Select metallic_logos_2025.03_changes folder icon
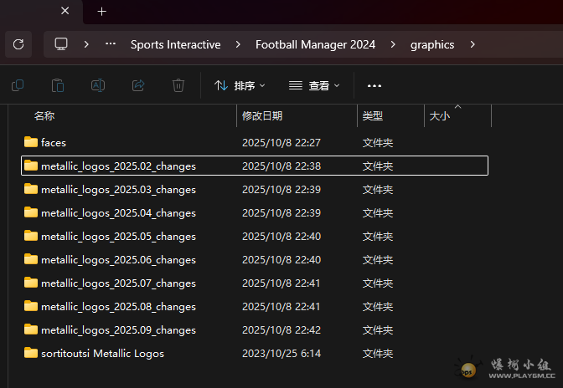The height and width of the screenshot is (388, 563). click(x=31, y=189)
